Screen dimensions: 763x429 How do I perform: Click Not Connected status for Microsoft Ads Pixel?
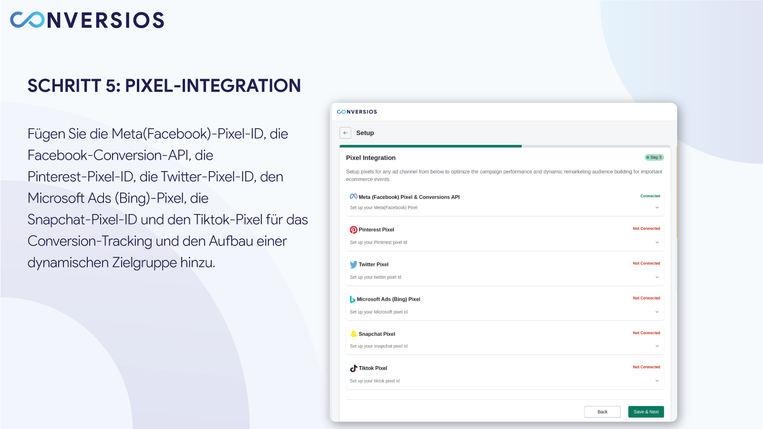(x=647, y=298)
